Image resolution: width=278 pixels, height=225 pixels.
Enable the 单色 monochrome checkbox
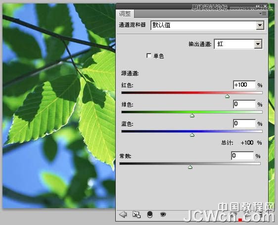149,56
